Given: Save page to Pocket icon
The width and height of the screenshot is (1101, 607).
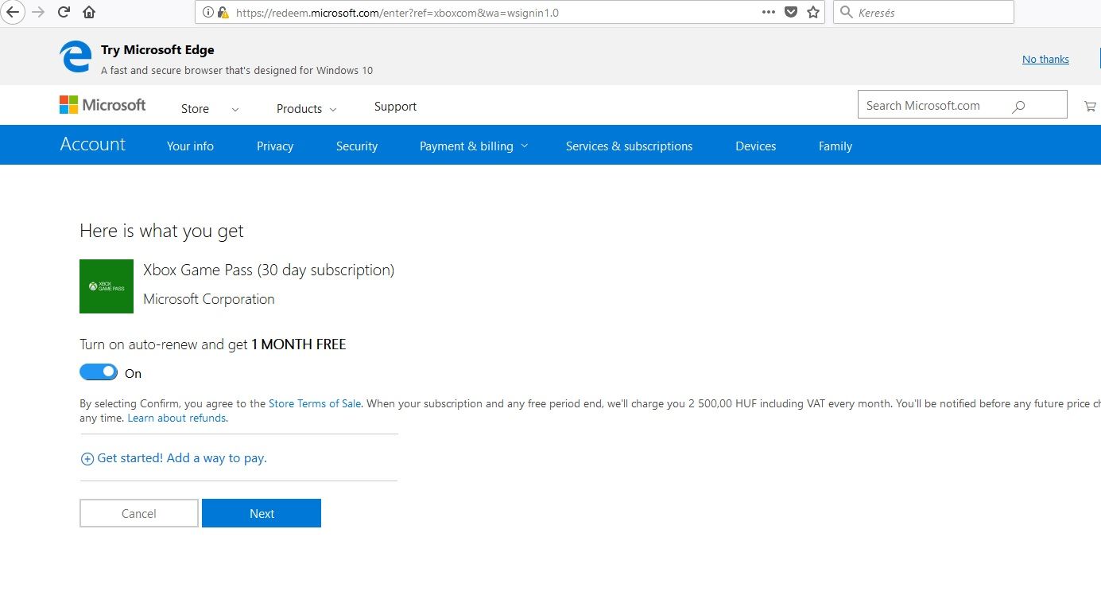Looking at the screenshot, I should click(x=790, y=12).
